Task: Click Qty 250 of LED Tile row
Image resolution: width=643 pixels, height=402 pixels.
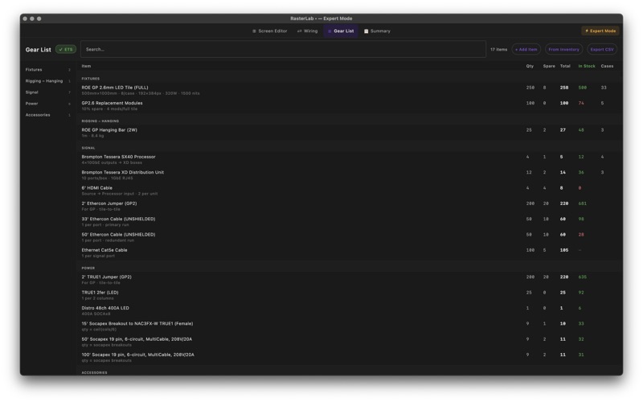Action: (x=530, y=88)
